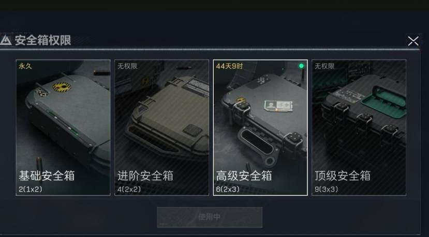Close the 安全箱权限 dialog with the X
The image size is (429, 237).
413,41
